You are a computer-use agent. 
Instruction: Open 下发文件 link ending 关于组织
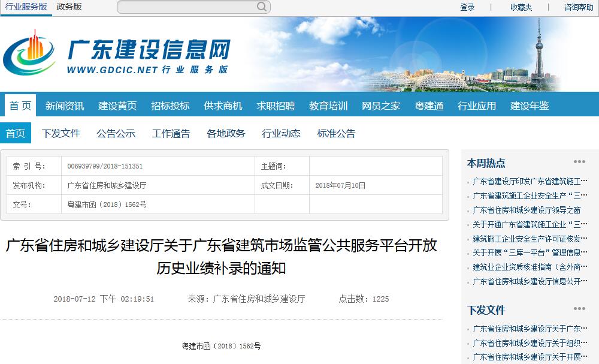530,343
